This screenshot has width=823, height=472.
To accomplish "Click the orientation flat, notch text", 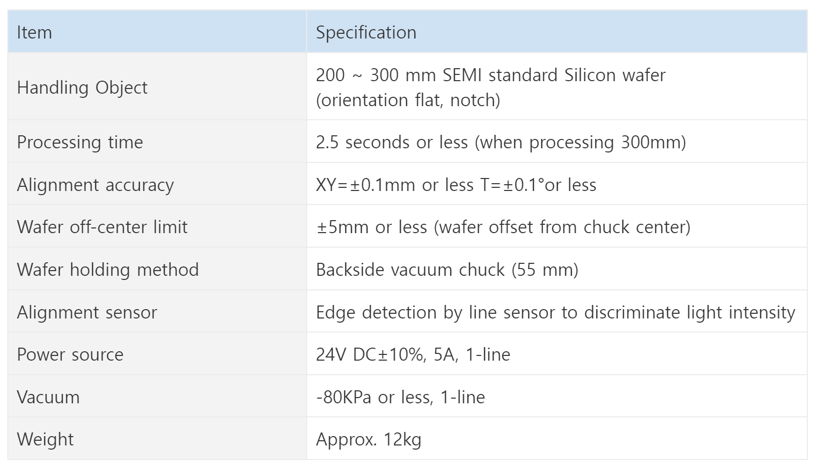I will (x=408, y=100).
